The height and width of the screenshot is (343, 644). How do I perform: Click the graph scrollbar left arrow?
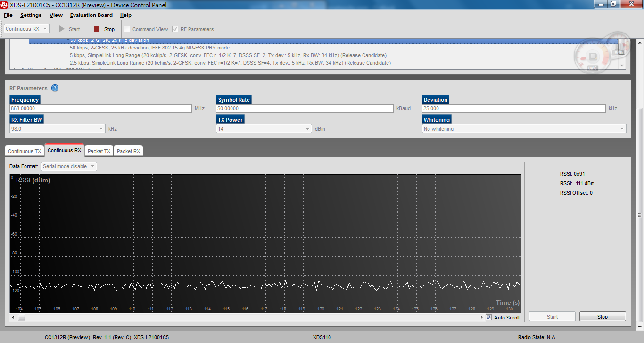coord(13,318)
